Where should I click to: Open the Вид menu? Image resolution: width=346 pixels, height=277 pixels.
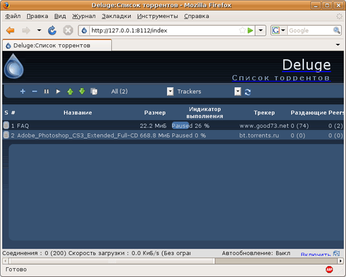click(60, 16)
